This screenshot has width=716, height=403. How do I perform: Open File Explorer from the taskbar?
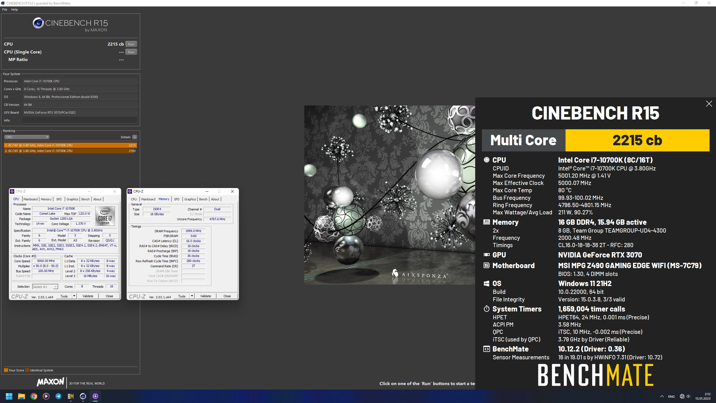tap(22, 396)
